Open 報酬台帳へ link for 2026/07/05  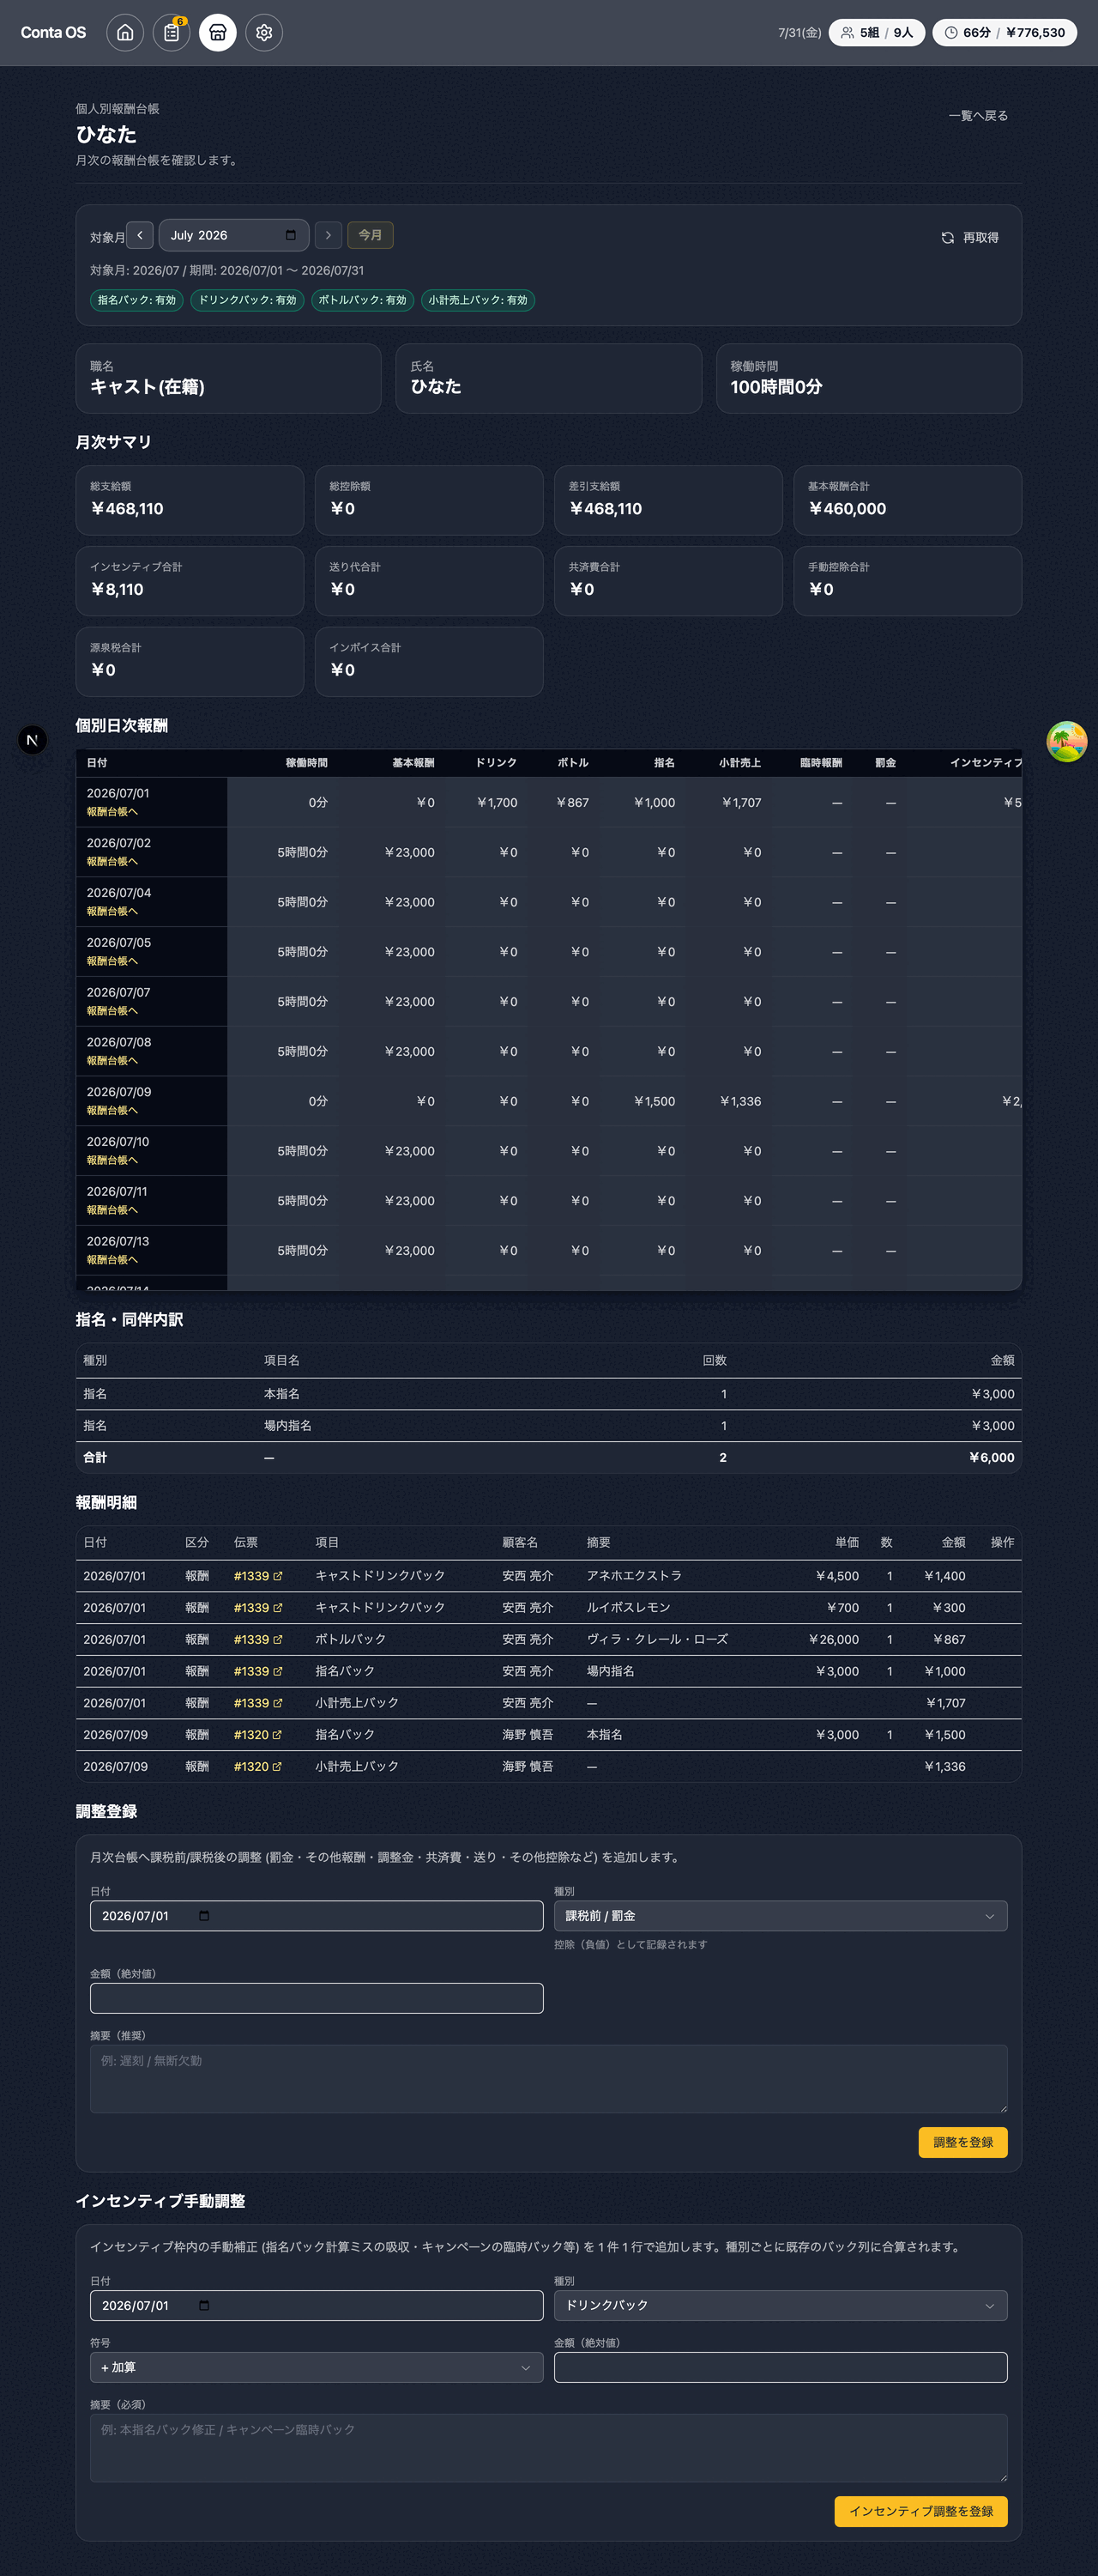[x=112, y=961]
